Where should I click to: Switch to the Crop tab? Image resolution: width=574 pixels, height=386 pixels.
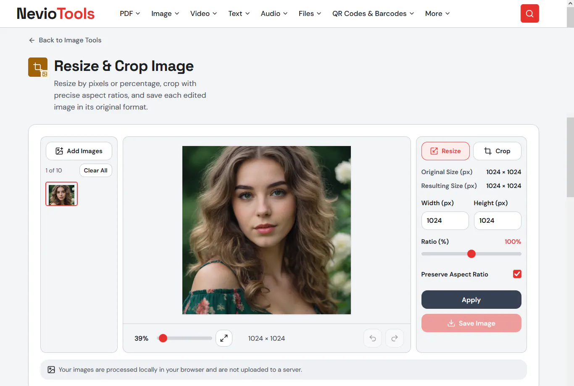click(497, 151)
